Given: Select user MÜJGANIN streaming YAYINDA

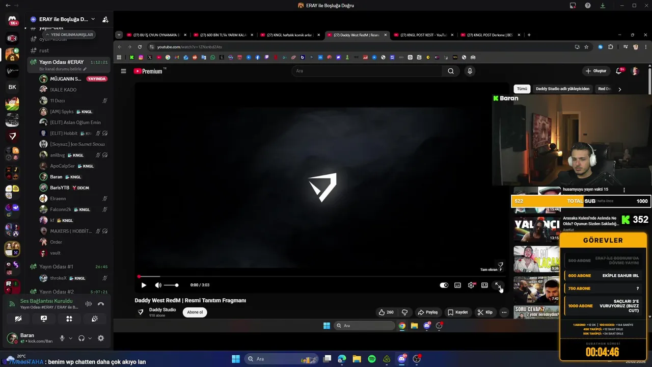Looking at the screenshot, I should click(74, 79).
